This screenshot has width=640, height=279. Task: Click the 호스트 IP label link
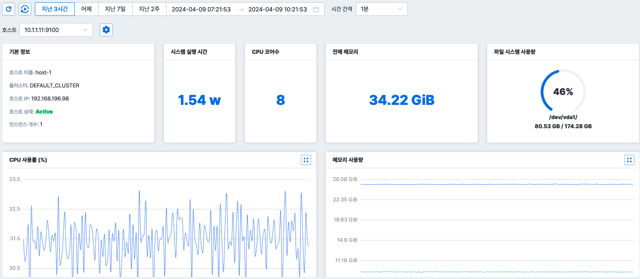[19, 99]
